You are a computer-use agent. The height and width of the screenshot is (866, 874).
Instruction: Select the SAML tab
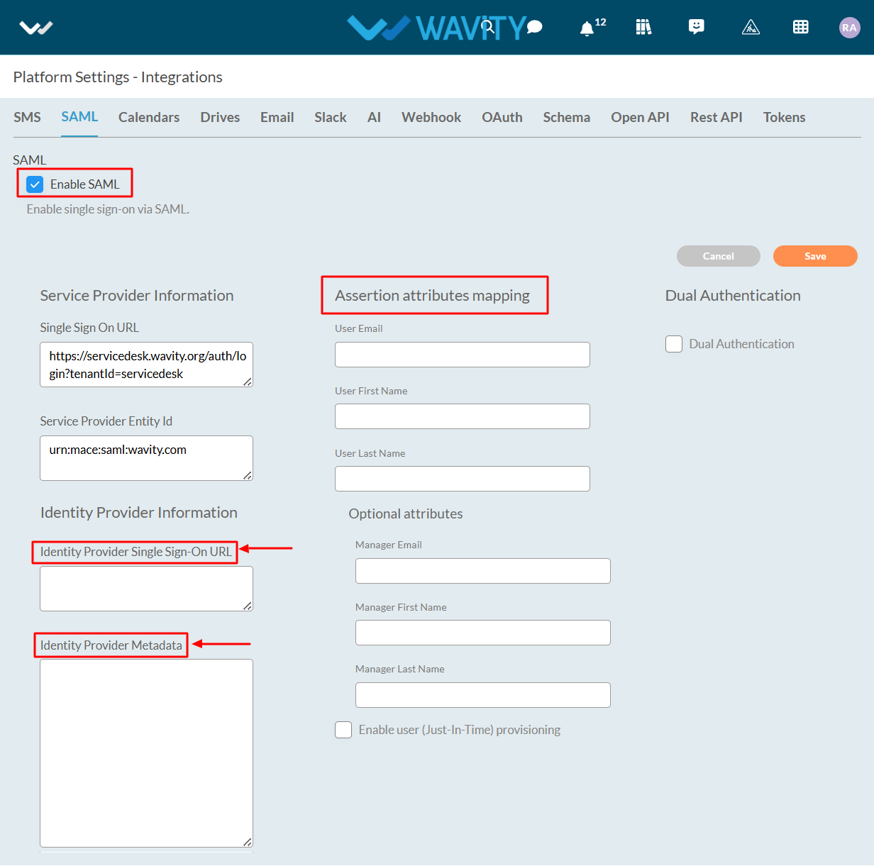(79, 117)
